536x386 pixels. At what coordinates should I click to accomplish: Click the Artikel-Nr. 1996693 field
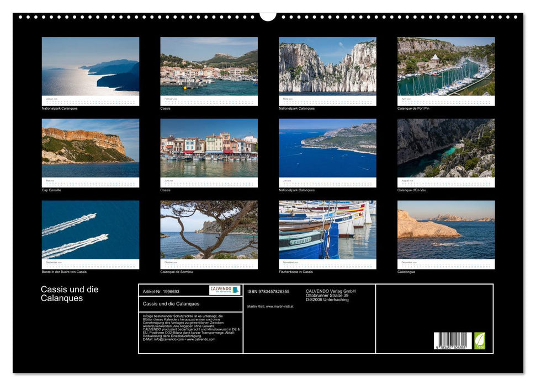pos(161,292)
